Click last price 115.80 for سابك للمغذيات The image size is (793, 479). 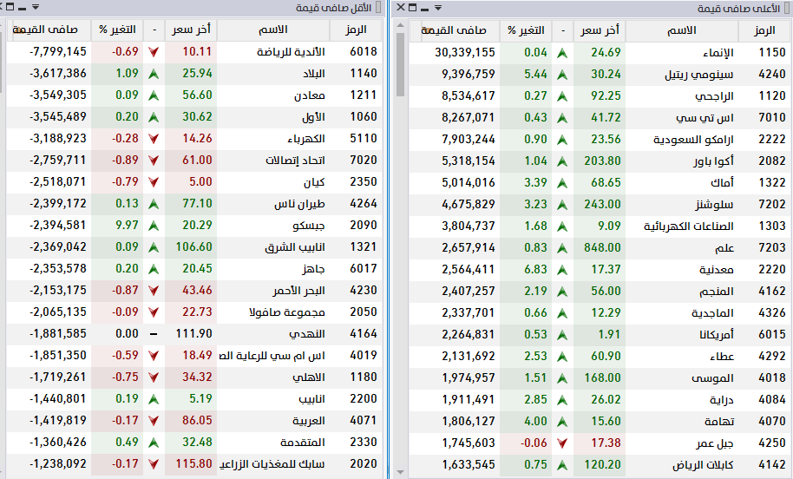coord(193,464)
